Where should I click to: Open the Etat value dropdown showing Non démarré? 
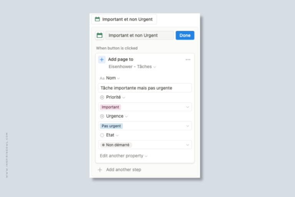pyautogui.click(x=145, y=145)
